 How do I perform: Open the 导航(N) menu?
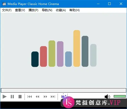tap(47, 10)
